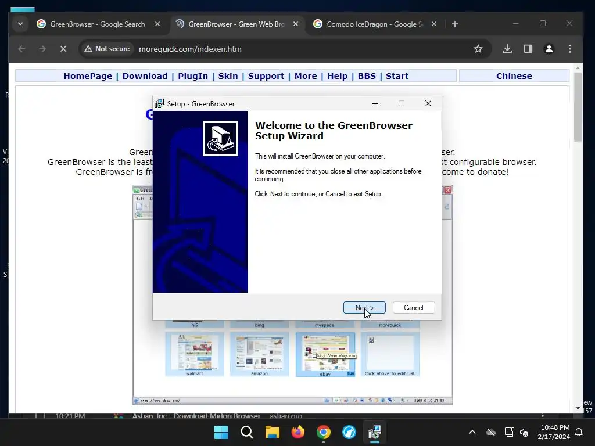The image size is (595, 446).
Task: Open the blue compass browser icon on taskbar
Action: pos(349,432)
